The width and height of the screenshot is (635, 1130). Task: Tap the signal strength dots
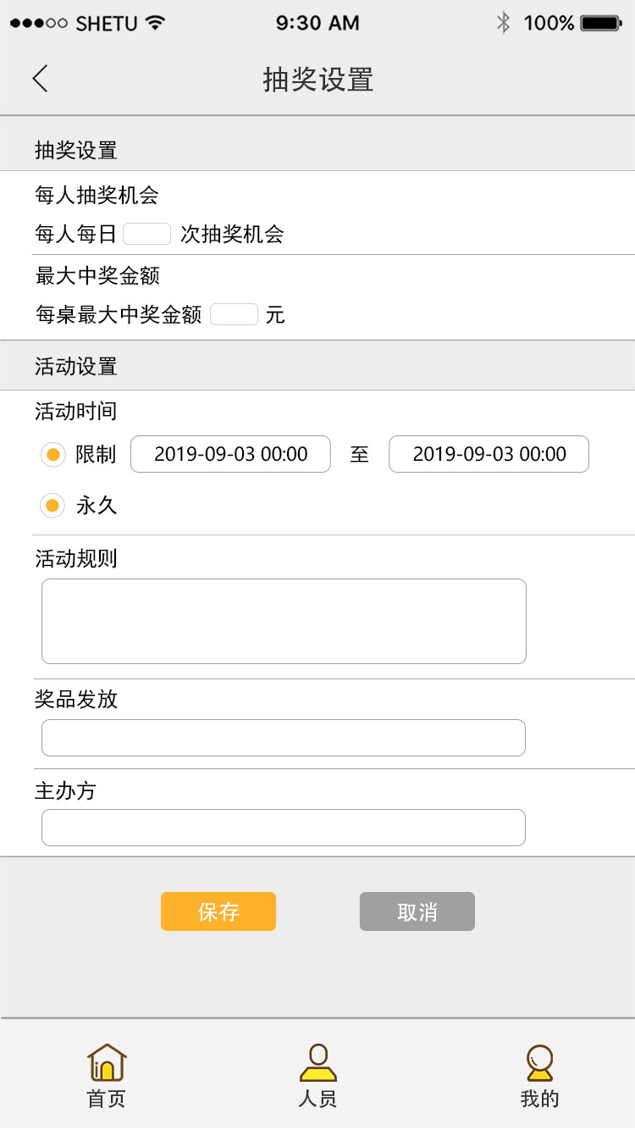tap(38, 23)
